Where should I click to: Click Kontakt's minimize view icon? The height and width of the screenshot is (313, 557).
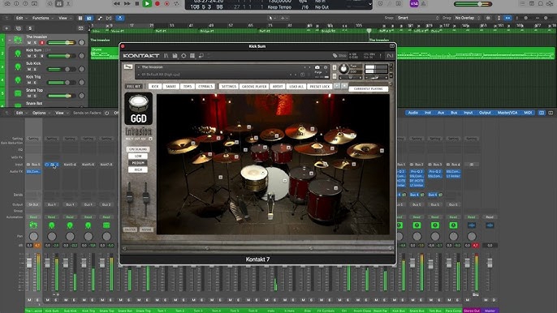pyautogui.click(x=201, y=56)
